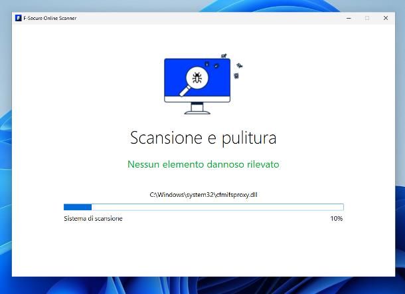405x294 pixels.
Task: Click the computer monitor bug scan illustration
Action: point(203,84)
